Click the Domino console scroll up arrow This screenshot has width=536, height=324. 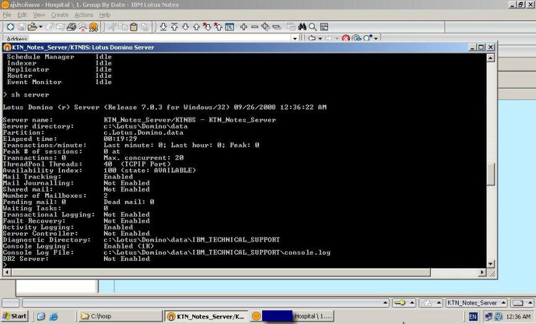click(490, 58)
